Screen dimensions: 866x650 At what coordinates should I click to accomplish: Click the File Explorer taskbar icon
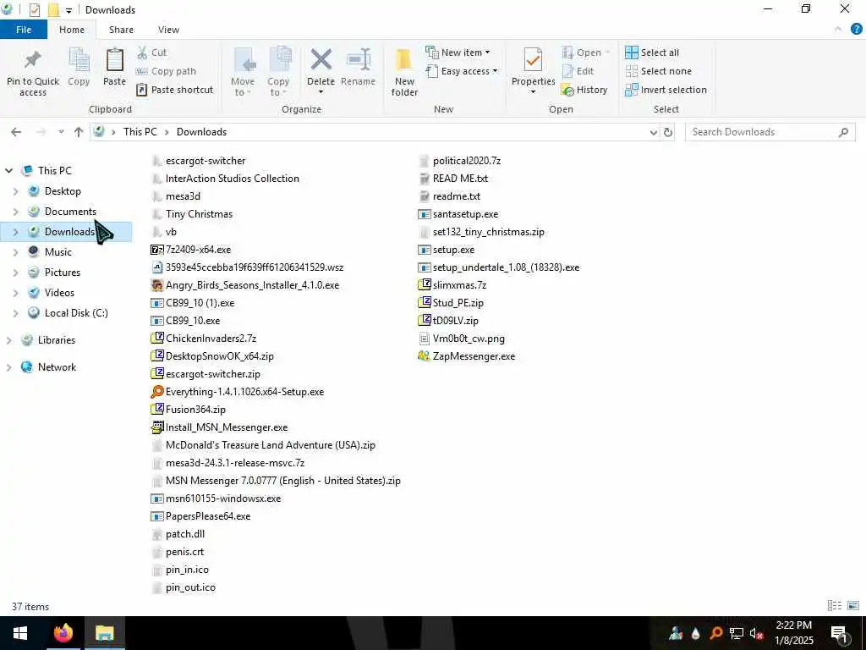coord(104,633)
